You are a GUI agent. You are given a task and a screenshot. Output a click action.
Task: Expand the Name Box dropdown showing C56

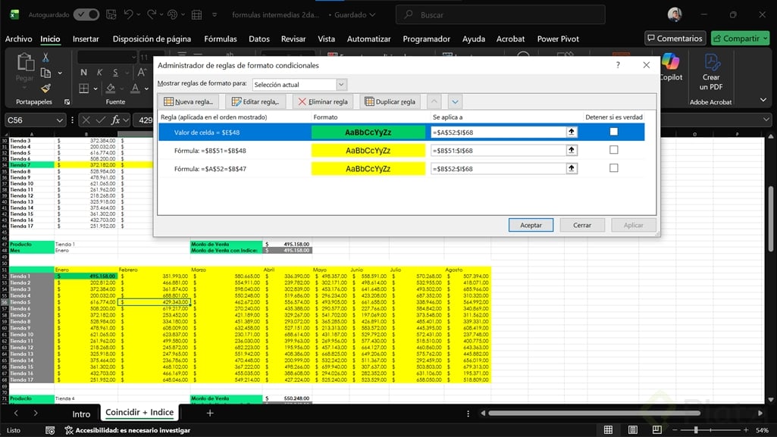click(x=59, y=120)
